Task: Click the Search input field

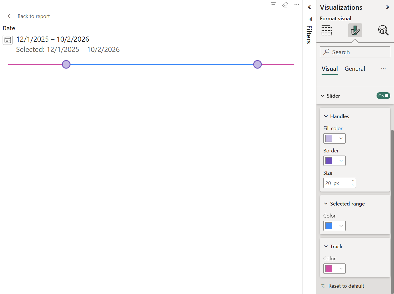Action: [355, 52]
